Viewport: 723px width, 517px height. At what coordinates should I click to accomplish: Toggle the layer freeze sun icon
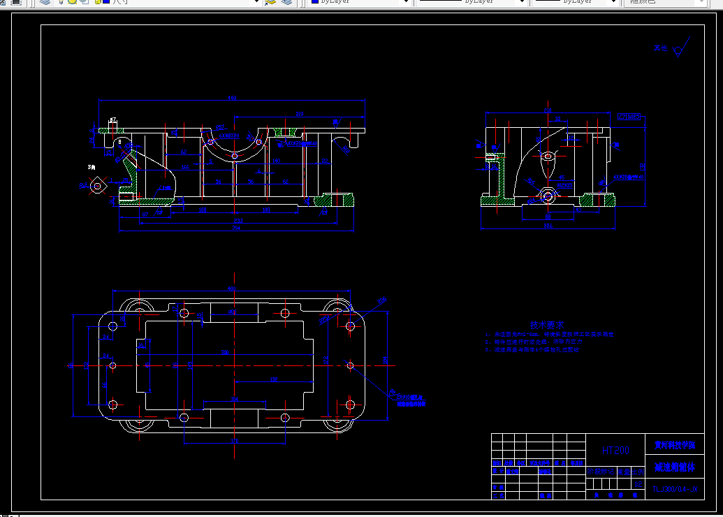click(73, 2)
